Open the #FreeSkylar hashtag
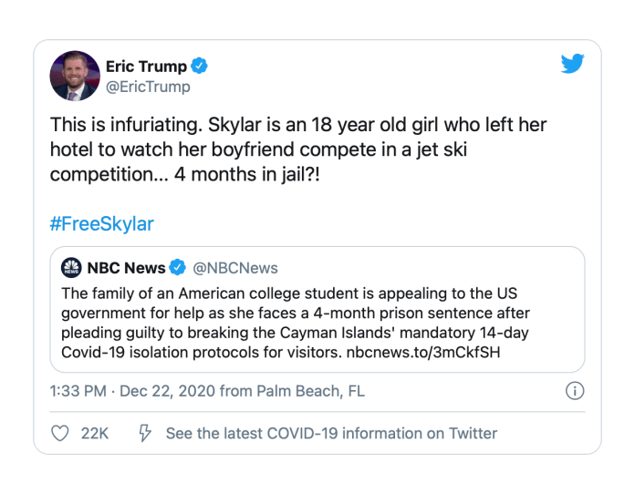This screenshot has height=494, width=635. 101,223
